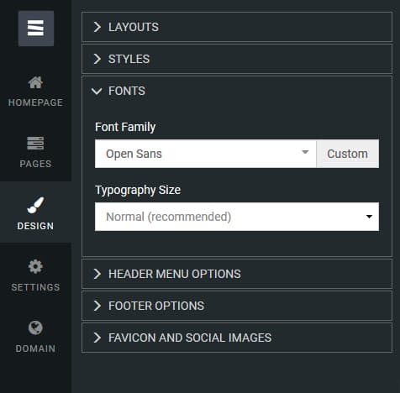400x393 pixels.
Task: Click the Open Sans font field
Action: tap(205, 154)
